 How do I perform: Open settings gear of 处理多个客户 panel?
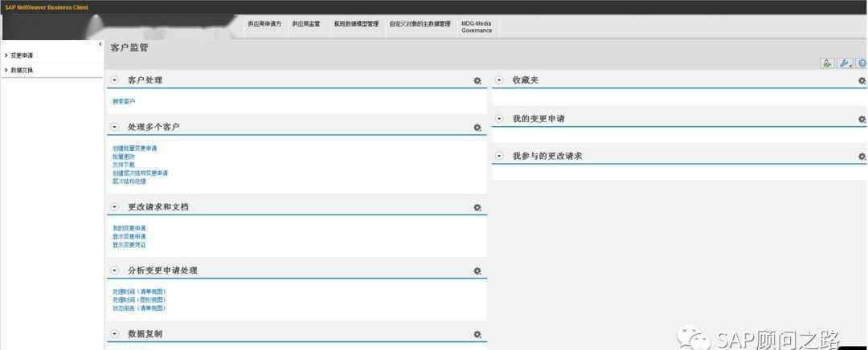click(x=477, y=128)
